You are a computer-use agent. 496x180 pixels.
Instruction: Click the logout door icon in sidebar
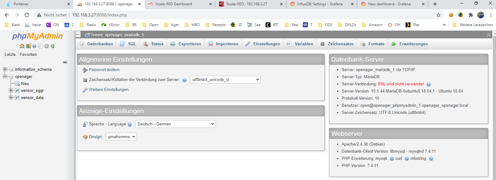(28, 46)
